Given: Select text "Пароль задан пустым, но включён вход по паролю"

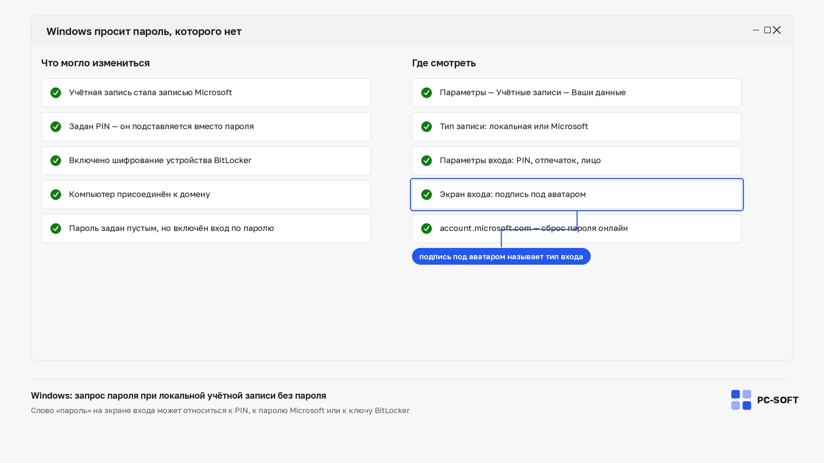Looking at the screenshot, I should (x=171, y=228).
